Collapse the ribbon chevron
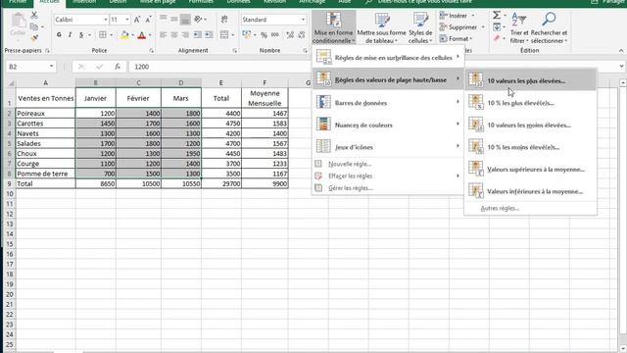 620,51
